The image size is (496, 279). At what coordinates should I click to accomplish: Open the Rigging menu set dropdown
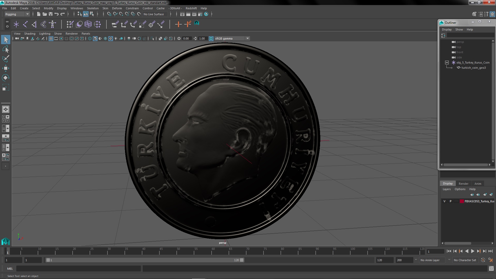[x=17, y=14]
